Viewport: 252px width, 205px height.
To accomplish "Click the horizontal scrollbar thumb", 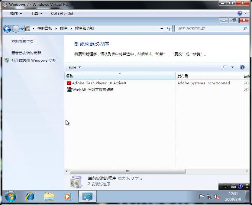I will (x=128, y=171).
